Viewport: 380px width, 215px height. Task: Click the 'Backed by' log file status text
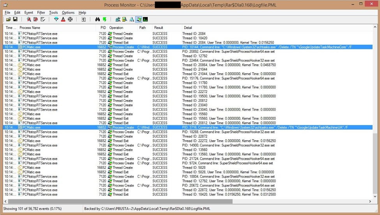pos(147,208)
